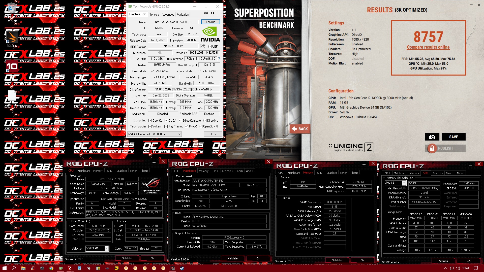Click OK in the memory CPU-Z window
The height and width of the screenshot is (272, 484).
pyautogui.click(x=362, y=260)
